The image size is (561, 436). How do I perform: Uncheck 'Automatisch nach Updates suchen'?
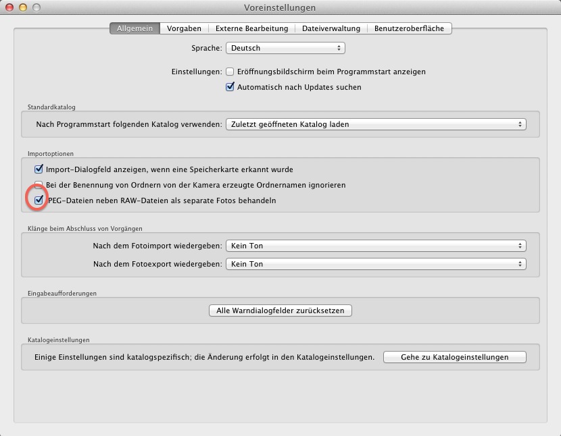click(x=230, y=87)
